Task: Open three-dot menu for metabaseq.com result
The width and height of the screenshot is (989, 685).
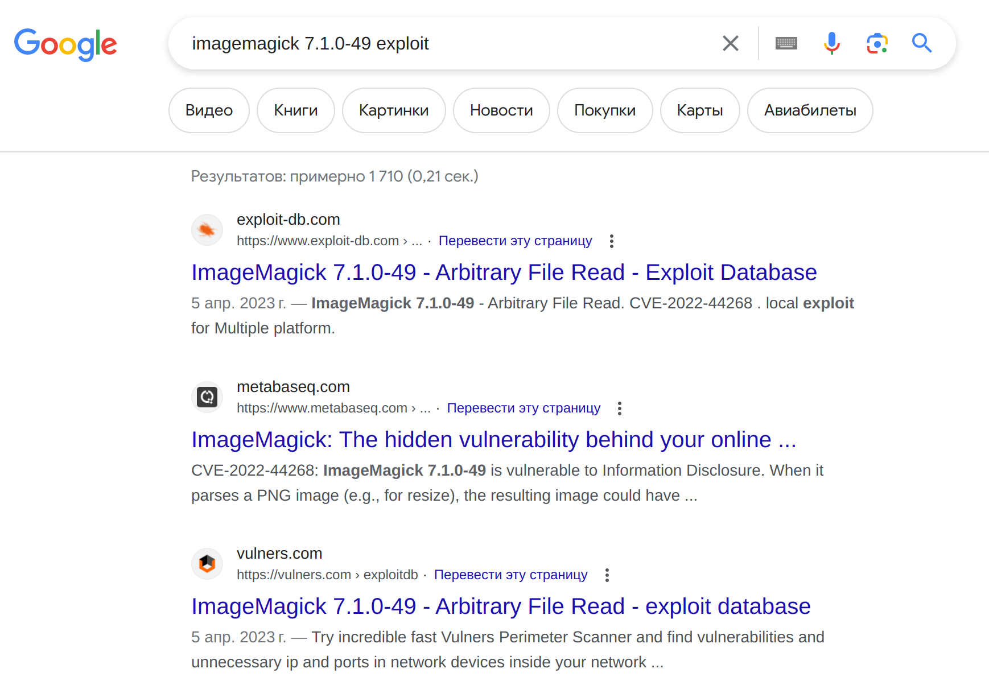Action: [620, 408]
